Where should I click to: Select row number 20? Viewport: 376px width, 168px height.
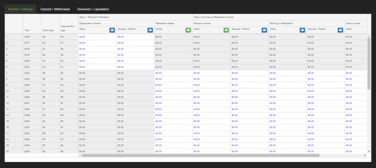[x=14, y=151]
